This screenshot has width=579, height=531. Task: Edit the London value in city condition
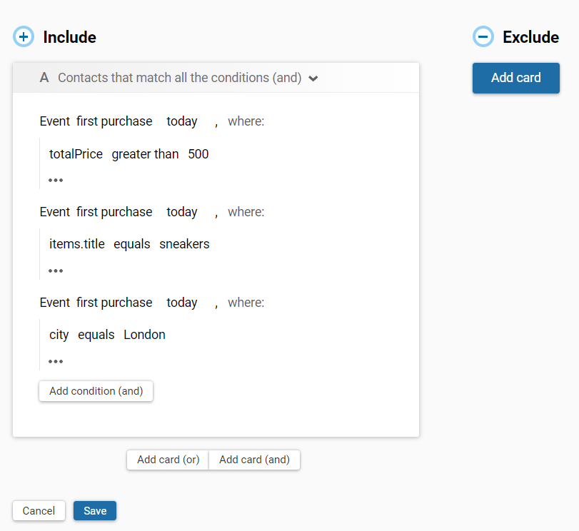(144, 334)
